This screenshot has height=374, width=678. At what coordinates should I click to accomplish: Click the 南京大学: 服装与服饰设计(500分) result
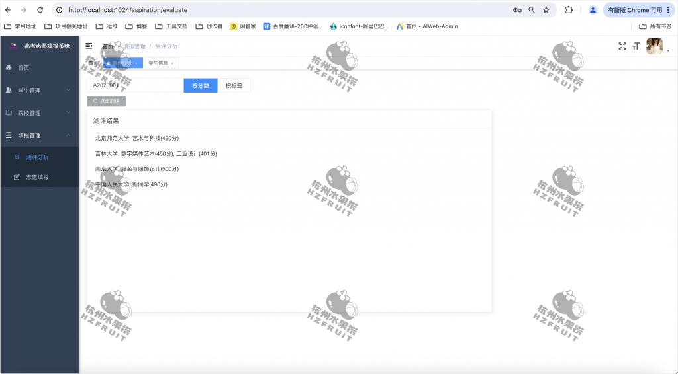pos(137,168)
